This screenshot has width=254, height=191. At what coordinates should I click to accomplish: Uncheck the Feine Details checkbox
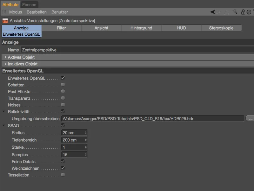tap(63, 161)
